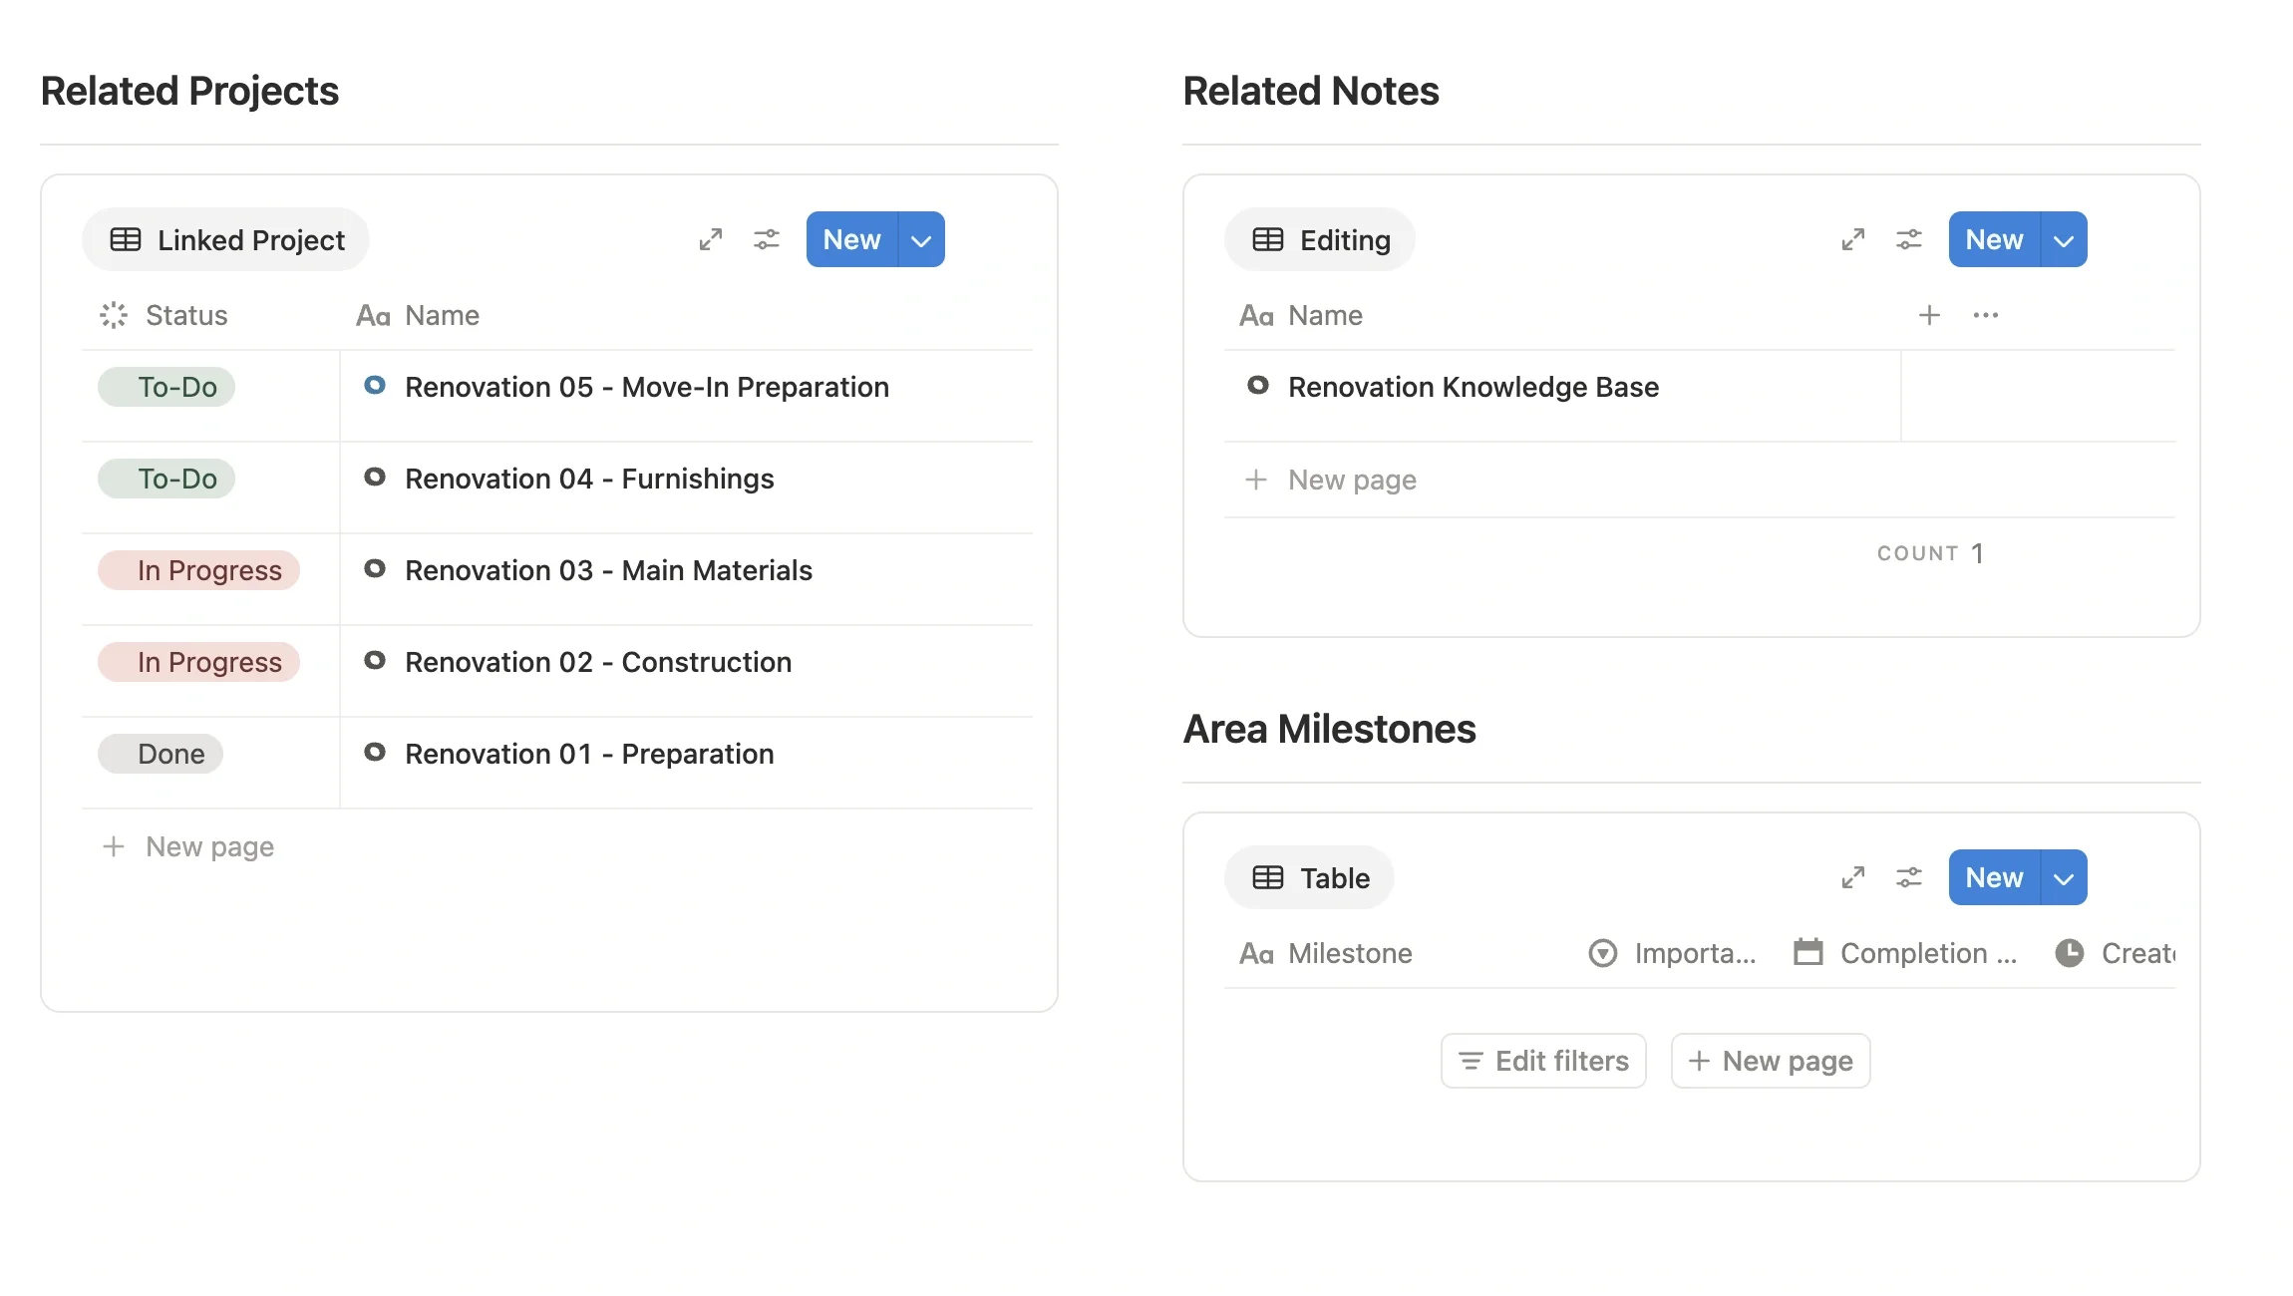The height and width of the screenshot is (1296, 2293).
Task: Open Name column menu in Related Projects
Action: pos(418,315)
